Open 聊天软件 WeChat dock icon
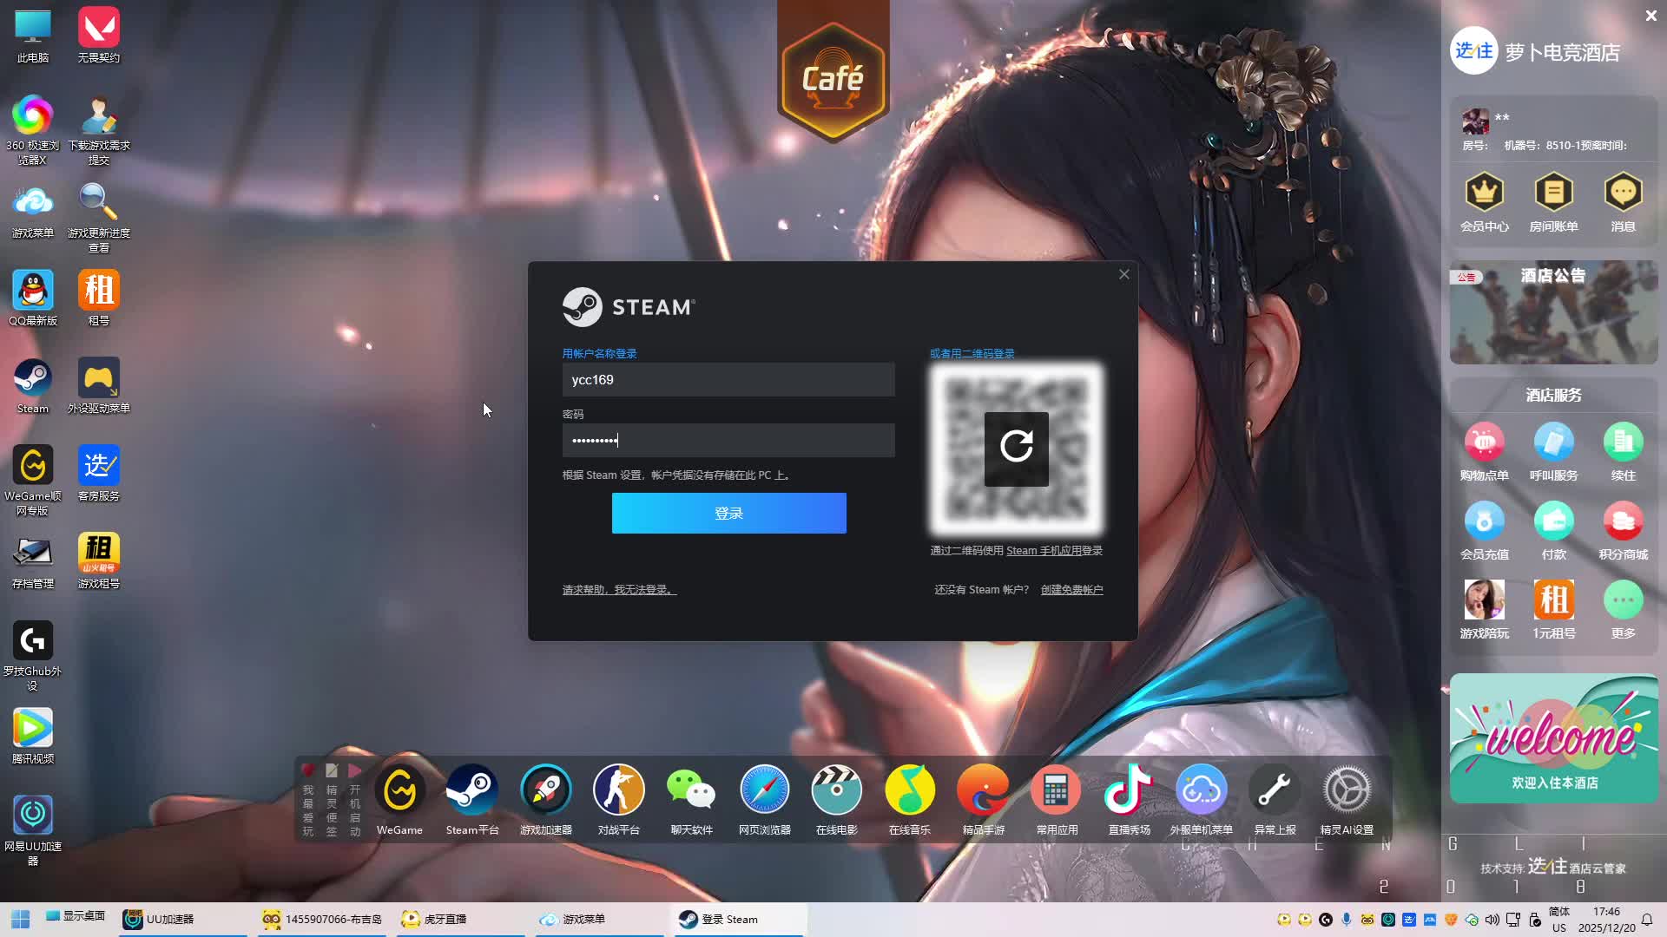 pos(691,791)
